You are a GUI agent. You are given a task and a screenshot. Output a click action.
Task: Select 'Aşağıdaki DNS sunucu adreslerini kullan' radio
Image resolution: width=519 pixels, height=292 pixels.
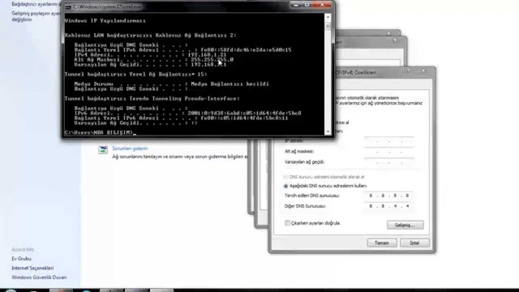pyautogui.click(x=286, y=186)
